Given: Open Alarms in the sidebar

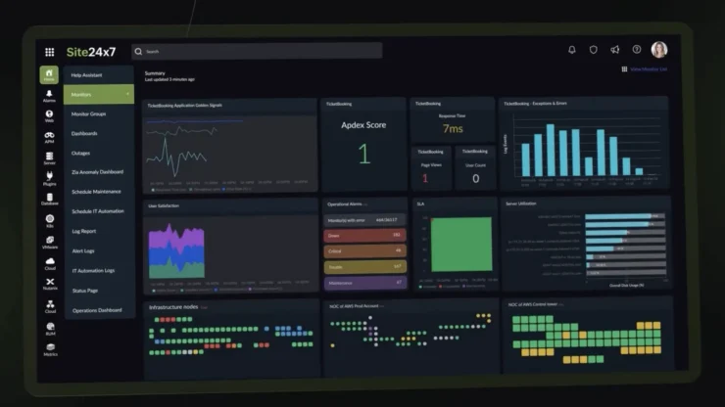Looking at the screenshot, I should point(49,96).
